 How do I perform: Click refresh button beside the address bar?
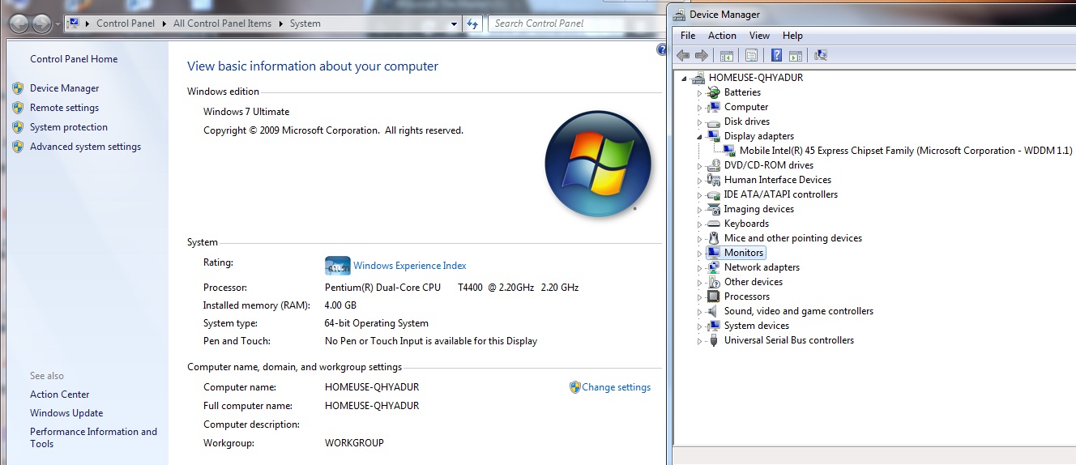[473, 23]
